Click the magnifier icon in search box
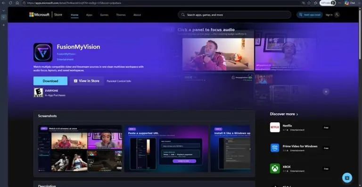 pos(183,15)
